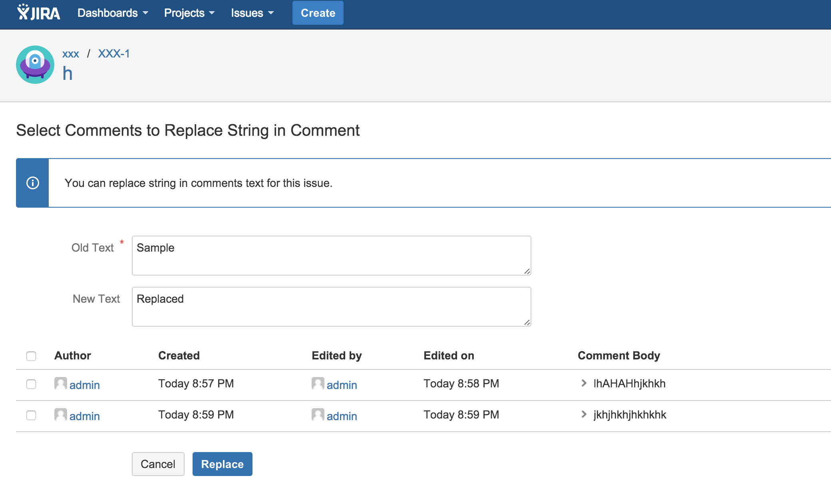This screenshot has width=831, height=492.
Task: Click author admin link in 8:57 PM row
Action: [x=85, y=385]
